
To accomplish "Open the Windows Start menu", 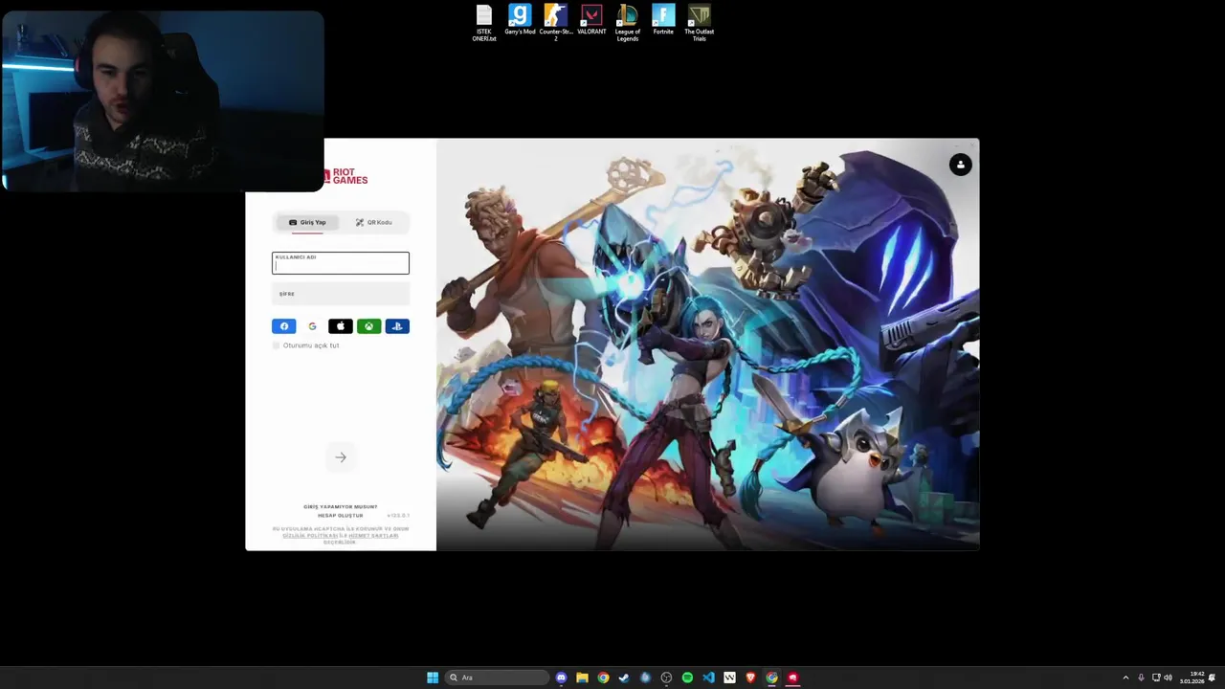I will pos(433,678).
